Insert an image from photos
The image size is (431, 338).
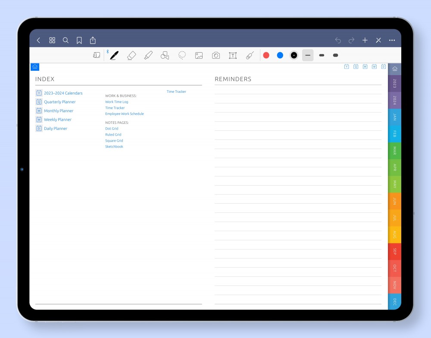[x=199, y=56]
